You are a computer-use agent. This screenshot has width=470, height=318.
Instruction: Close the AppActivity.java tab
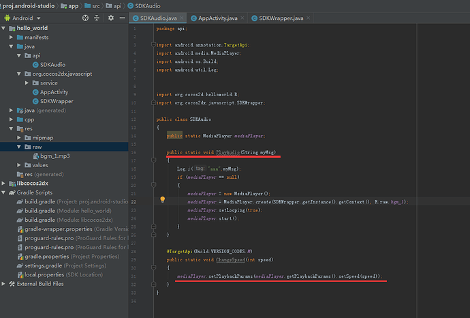(242, 18)
